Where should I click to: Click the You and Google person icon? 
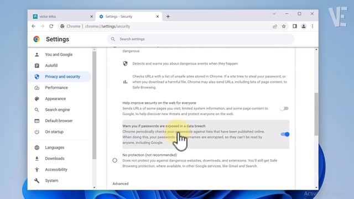pyautogui.click(x=37, y=54)
